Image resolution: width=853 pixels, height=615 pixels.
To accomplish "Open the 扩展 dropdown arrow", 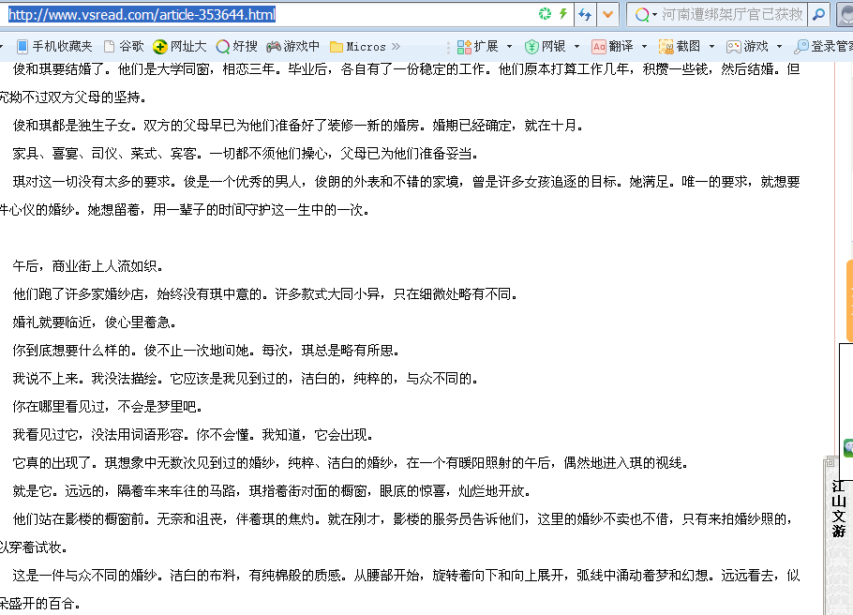I will coord(509,47).
